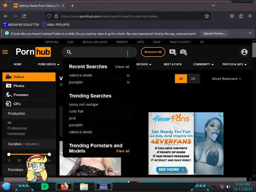Focus the site search input field
Viewport: 256px width, 192px height.
99,52
